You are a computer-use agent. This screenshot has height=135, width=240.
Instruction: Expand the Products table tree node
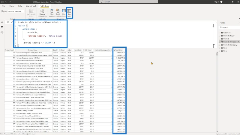[220, 39]
